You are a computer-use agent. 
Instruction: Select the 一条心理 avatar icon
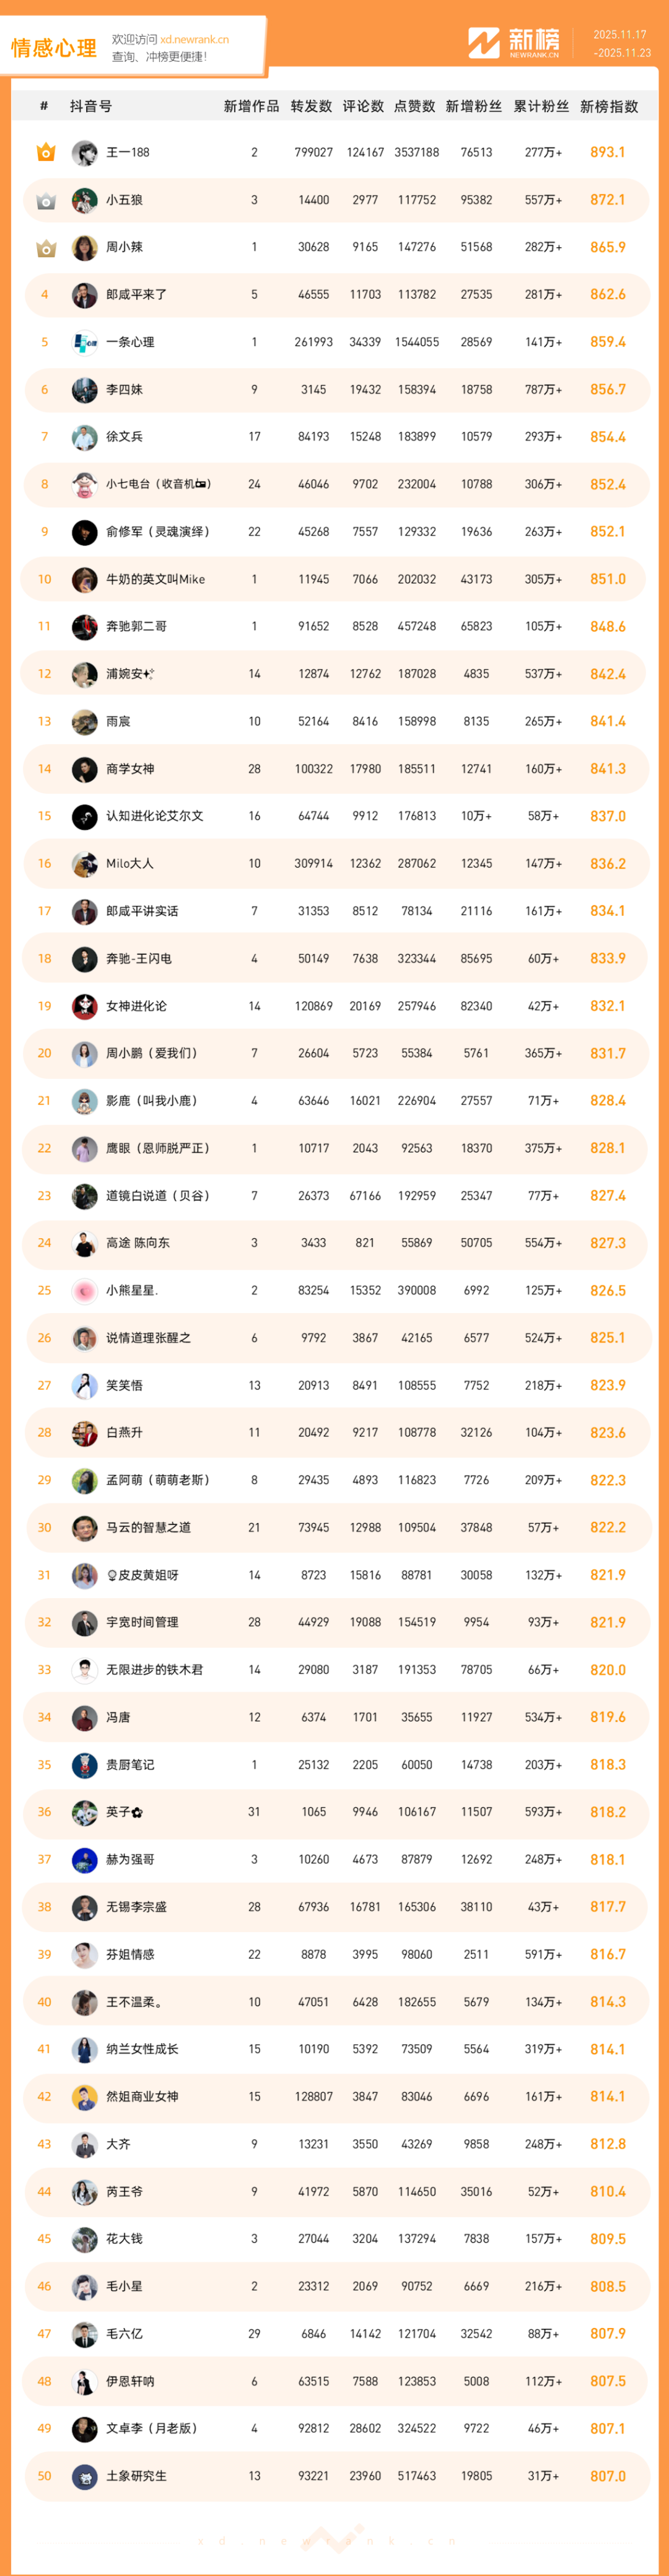coord(85,342)
